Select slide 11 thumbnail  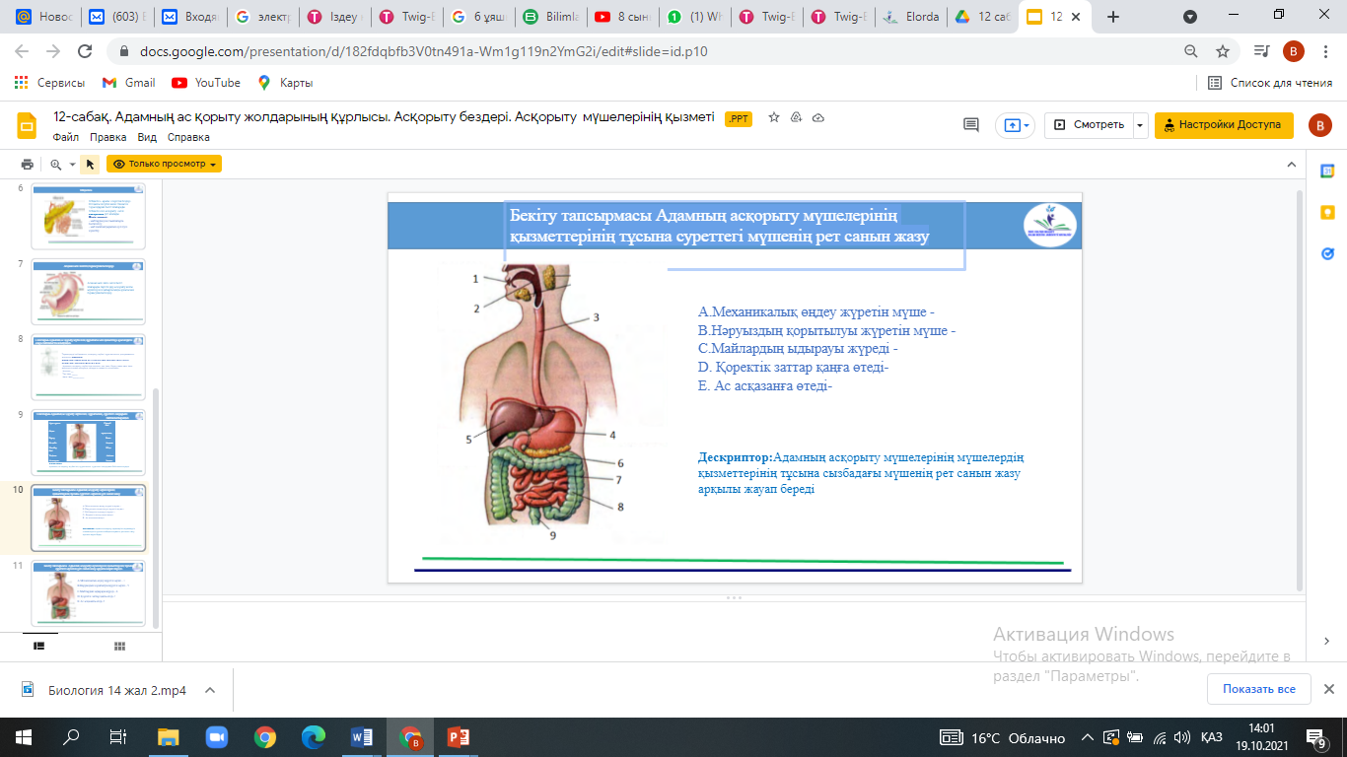click(89, 593)
